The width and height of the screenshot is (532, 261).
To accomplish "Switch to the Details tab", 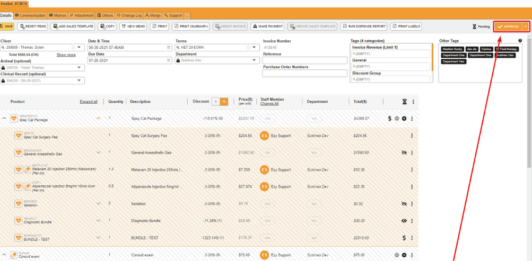I will pyautogui.click(x=6, y=15).
